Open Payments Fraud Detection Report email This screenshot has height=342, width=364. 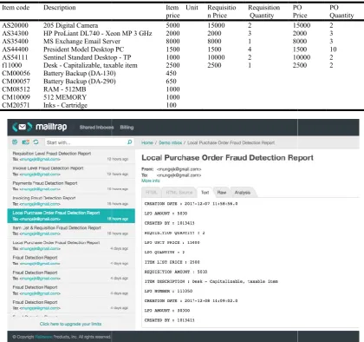(71, 186)
